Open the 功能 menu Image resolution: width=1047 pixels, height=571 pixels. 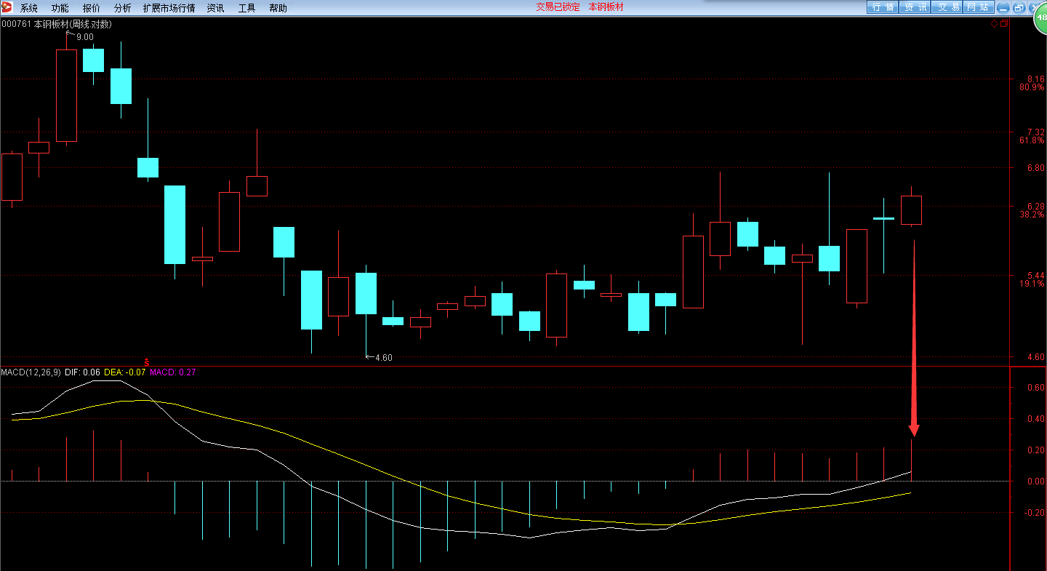pos(60,8)
